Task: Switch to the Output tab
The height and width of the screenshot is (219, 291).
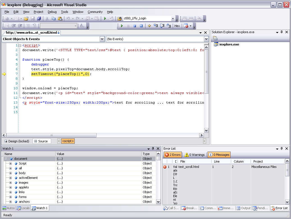Action: 244,208
